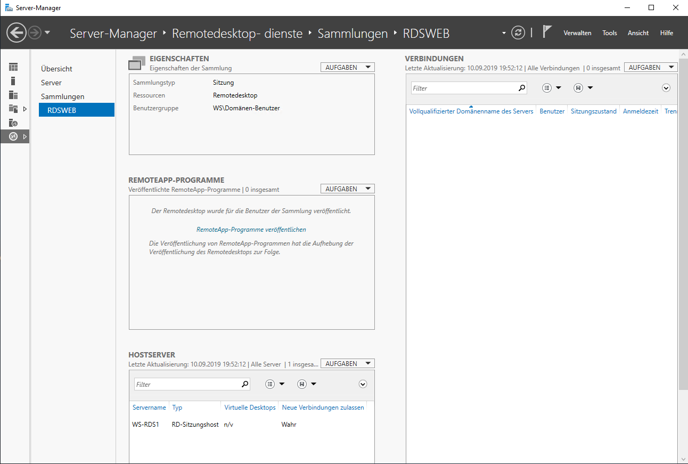
Task: Click vertical scrollbar on right edge
Action: pyautogui.click(x=684, y=224)
